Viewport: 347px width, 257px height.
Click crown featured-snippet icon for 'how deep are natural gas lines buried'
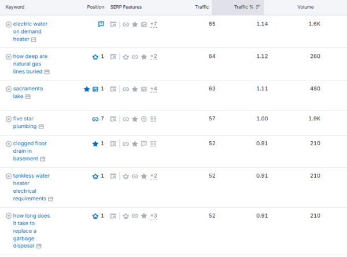point(95,57)
